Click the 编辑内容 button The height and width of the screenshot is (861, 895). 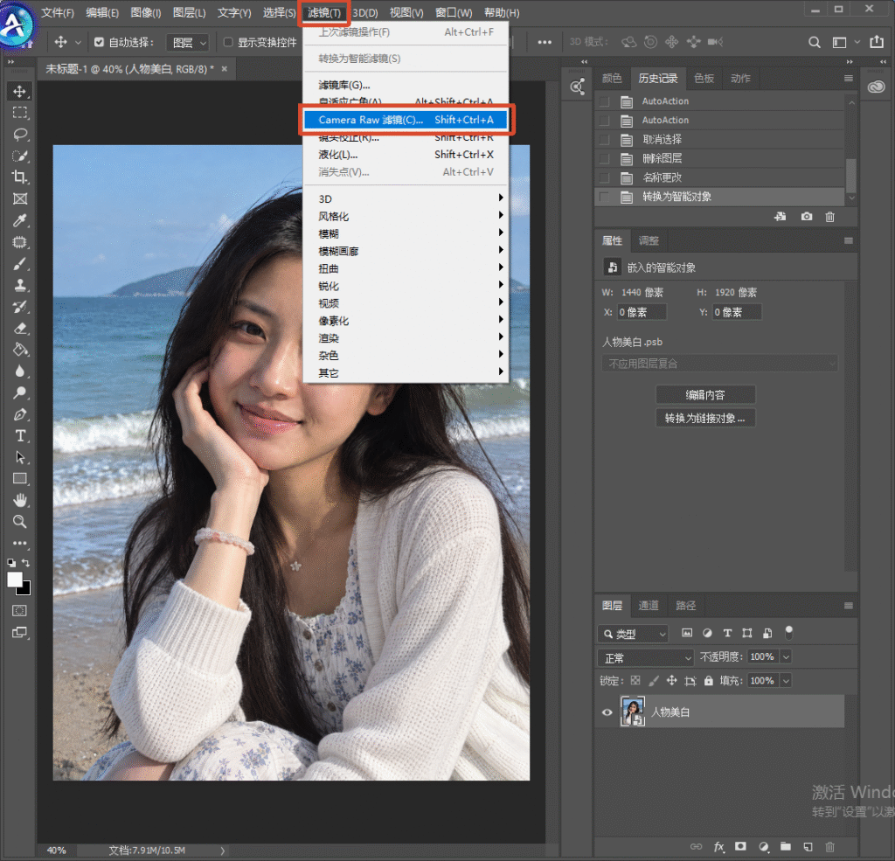[705, 394]
